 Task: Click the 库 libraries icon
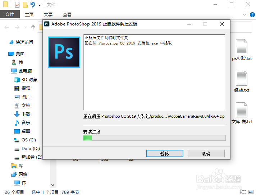(x=14, y=166)
